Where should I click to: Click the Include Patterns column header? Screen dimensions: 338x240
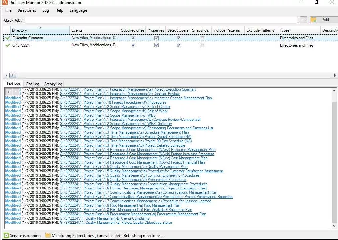pyautogui.click(x=228, y=30)
